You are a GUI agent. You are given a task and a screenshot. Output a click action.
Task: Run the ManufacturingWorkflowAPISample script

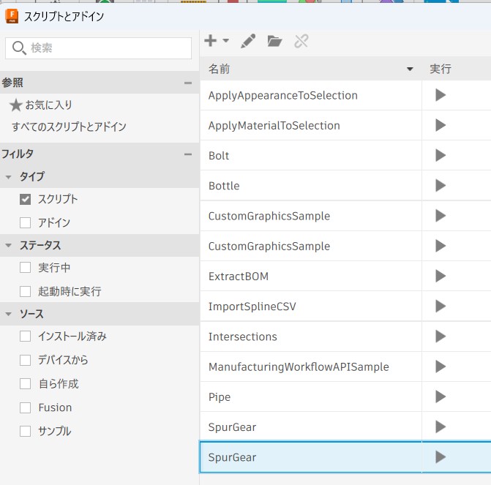coord(441,366)
